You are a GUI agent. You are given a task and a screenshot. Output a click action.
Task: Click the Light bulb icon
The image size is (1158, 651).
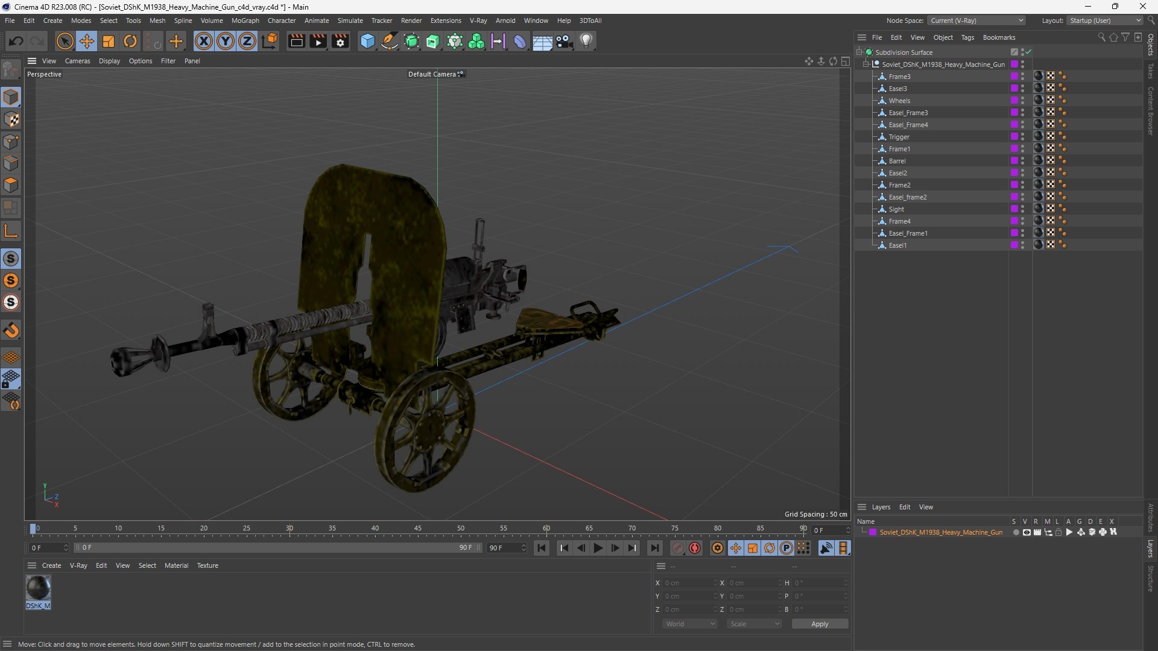pyautogui.click(x=586, y=41)
